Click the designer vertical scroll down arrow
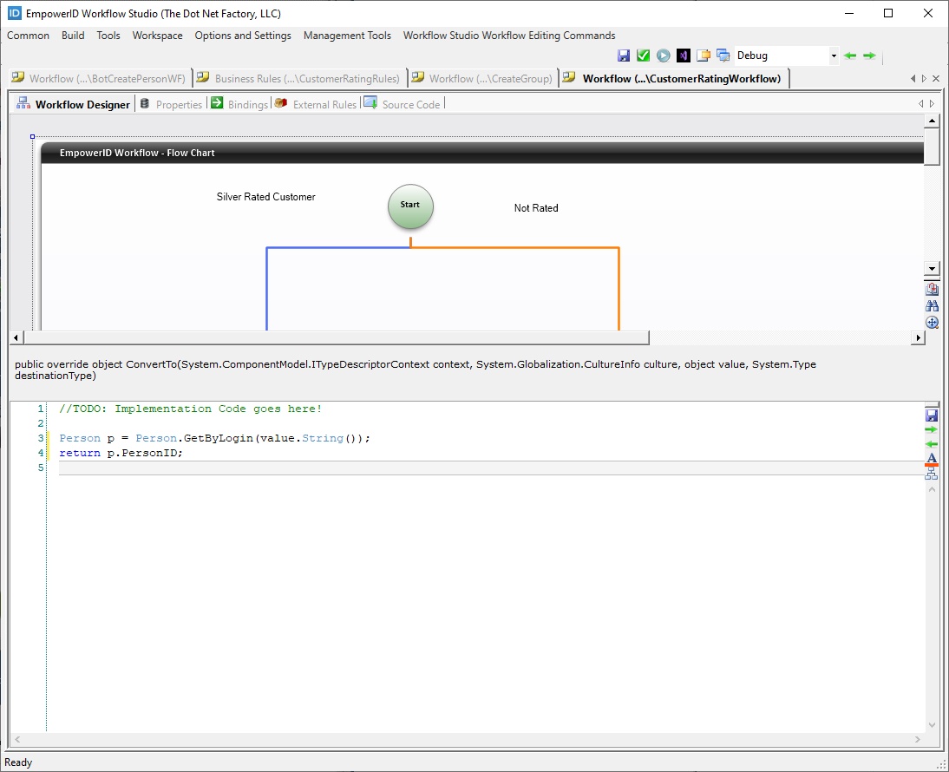This screenshot has width=949, height=772. [x=932, y=269]
